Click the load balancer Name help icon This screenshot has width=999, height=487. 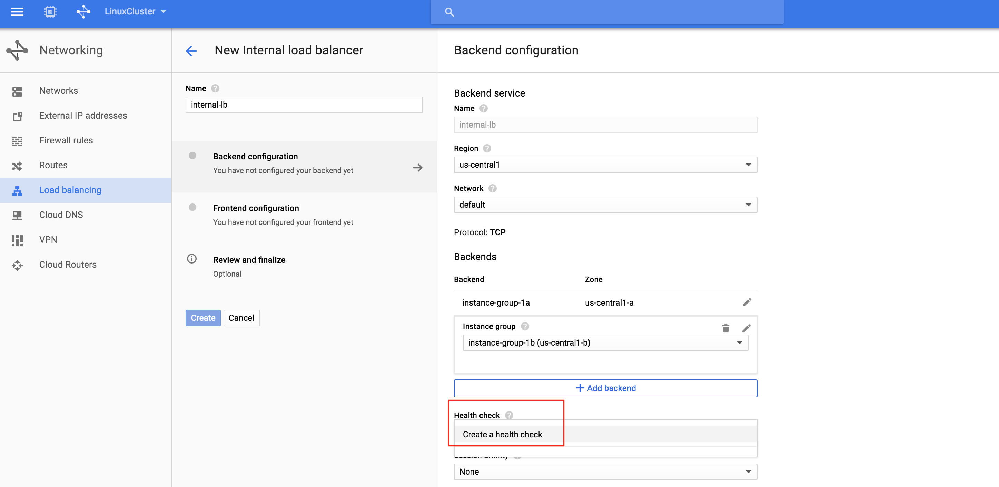[x=215, y=88]
